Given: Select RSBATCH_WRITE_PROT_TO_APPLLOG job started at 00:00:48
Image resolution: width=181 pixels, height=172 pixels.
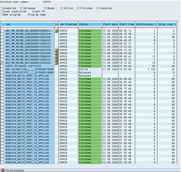Looking at the screenshot, I should click(27, 79).
